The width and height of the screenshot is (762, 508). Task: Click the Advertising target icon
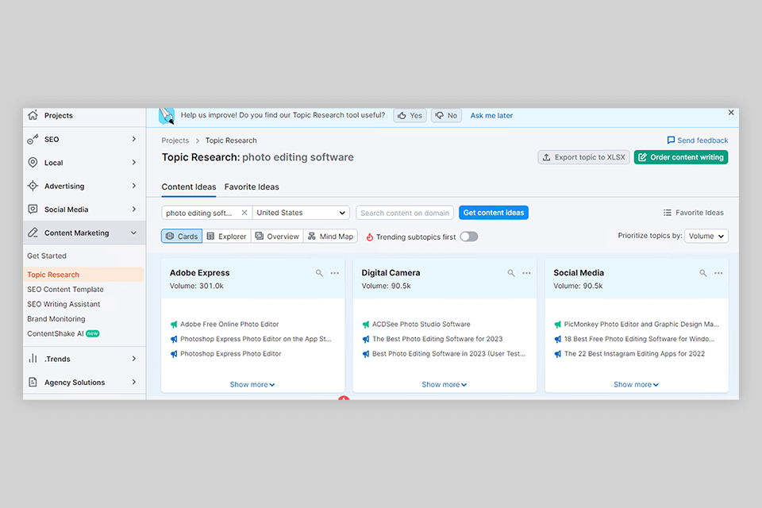click(33, 186)
